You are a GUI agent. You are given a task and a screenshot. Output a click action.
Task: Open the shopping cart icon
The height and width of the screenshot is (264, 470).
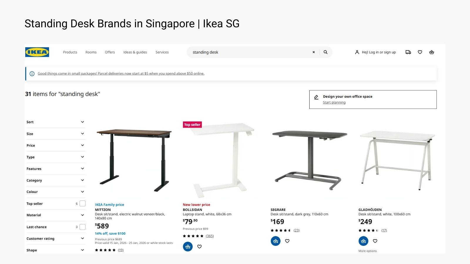click(x=431, y=52)
